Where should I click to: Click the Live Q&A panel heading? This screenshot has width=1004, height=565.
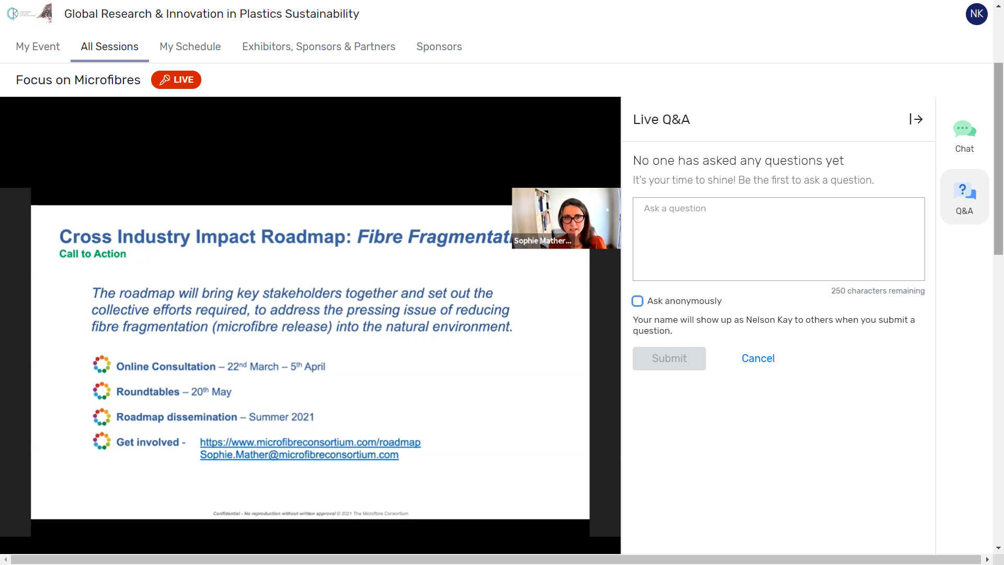click(x=661, y=119)
